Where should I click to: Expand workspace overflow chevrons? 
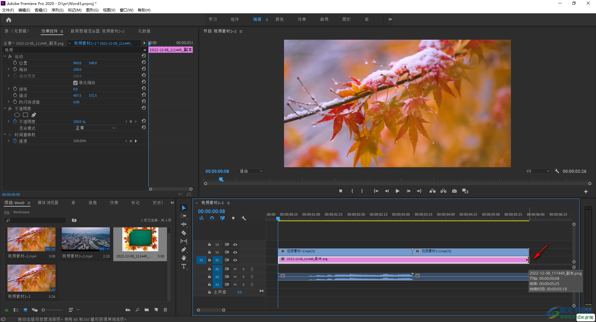(390, 19)
